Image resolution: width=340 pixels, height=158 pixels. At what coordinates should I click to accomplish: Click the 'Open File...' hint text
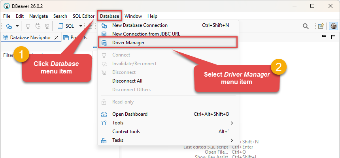pyautogui.click(x=216, y=152)
